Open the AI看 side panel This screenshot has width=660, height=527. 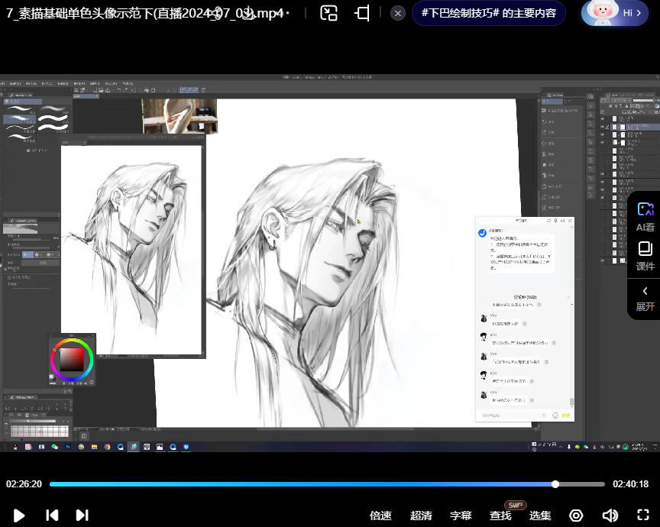pos(645,216)
